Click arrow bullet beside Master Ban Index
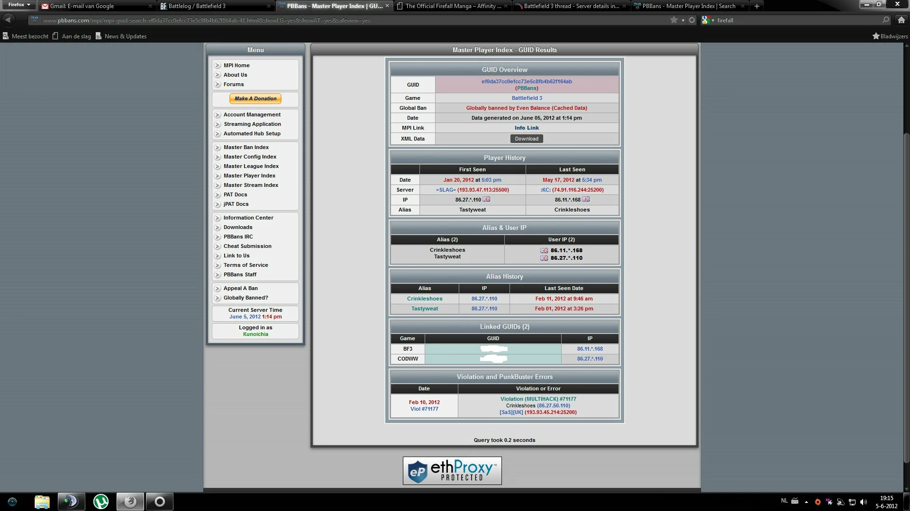 click(x=218, y=147)
